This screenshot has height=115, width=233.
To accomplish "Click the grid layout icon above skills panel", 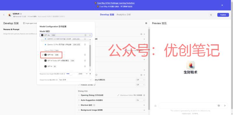I will pyautogui.click(x=146, y=23).
